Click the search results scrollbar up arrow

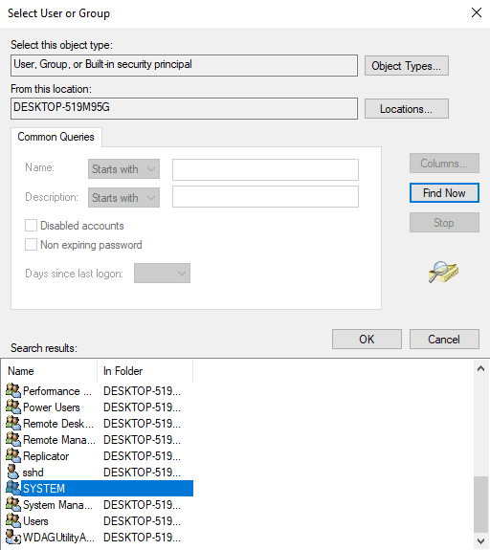pyautogui.click(x=480, y=368)
